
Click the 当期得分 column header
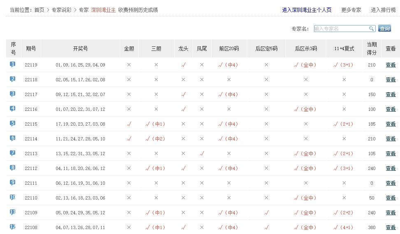pyautogui.click(x=372, y=48)
